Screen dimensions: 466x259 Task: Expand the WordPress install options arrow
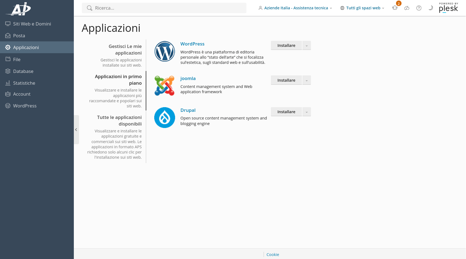[307, 45]
